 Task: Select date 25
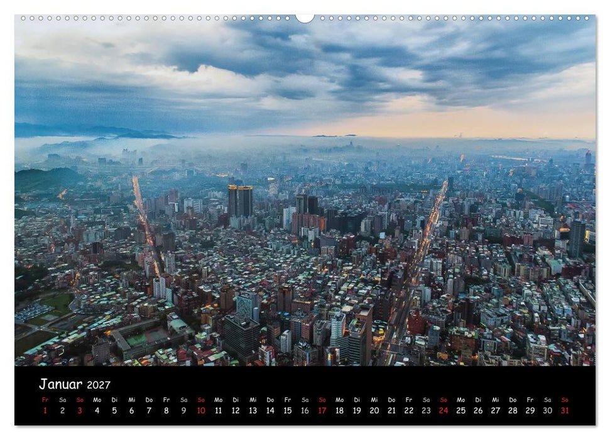(461, 410)
